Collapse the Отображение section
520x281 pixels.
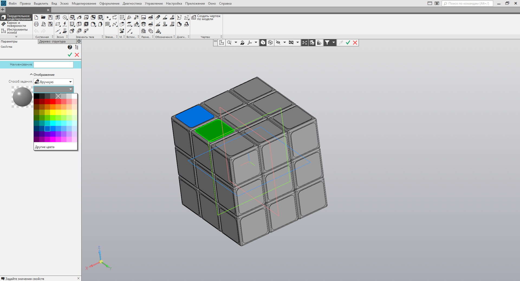(43, 75)
